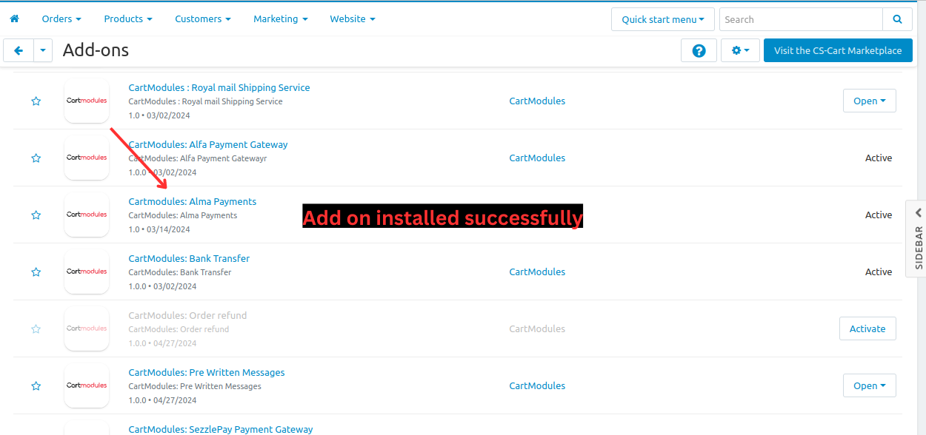Expand the SIDEBAR panel tab
Viewport: 926px width, 435px height.
[x=917, y=238]
